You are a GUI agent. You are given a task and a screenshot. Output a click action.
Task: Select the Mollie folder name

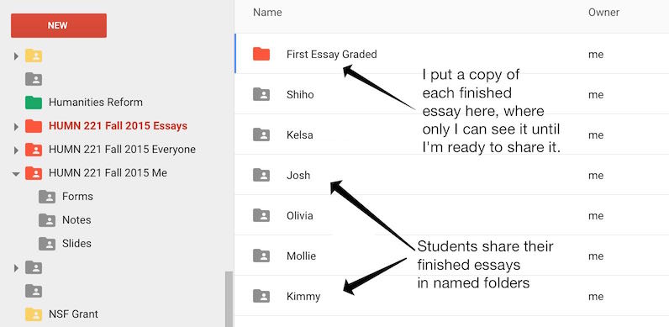301,256
